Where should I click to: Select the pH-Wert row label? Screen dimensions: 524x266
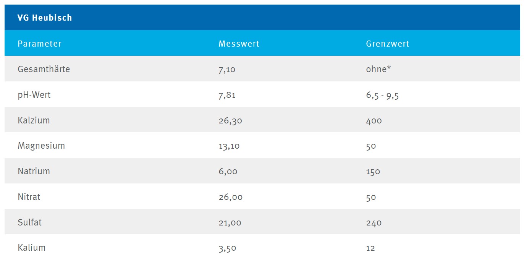tap(34, 95)
